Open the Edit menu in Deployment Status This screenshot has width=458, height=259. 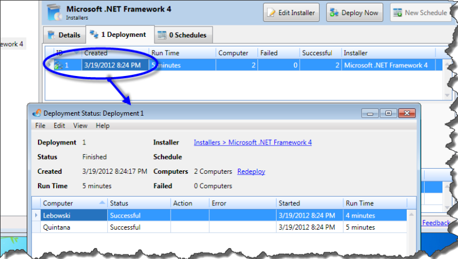59,125
